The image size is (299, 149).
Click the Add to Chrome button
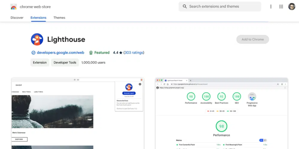(x=253, y=39)
